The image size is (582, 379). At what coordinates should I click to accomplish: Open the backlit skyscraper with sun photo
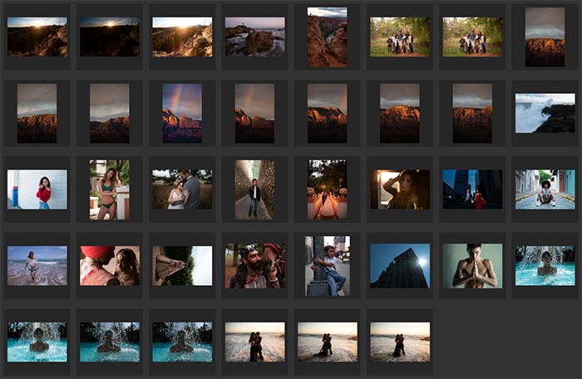point(400,266)
